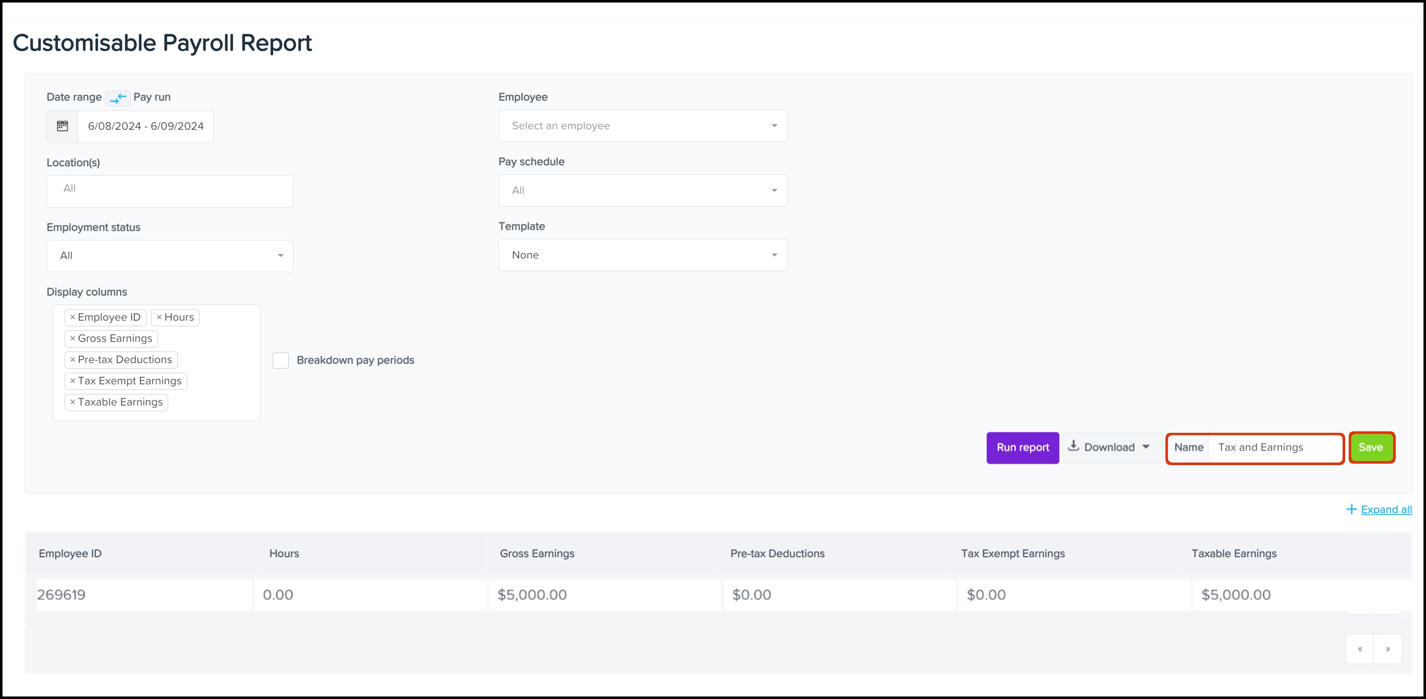Expand the Download options caret

point(1146,447)
